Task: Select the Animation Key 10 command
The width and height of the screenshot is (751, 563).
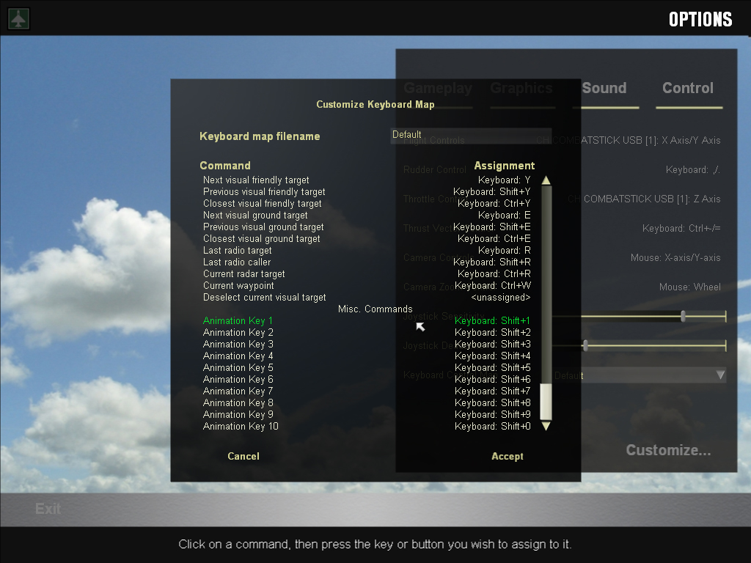Action: (x=241, y=427)
